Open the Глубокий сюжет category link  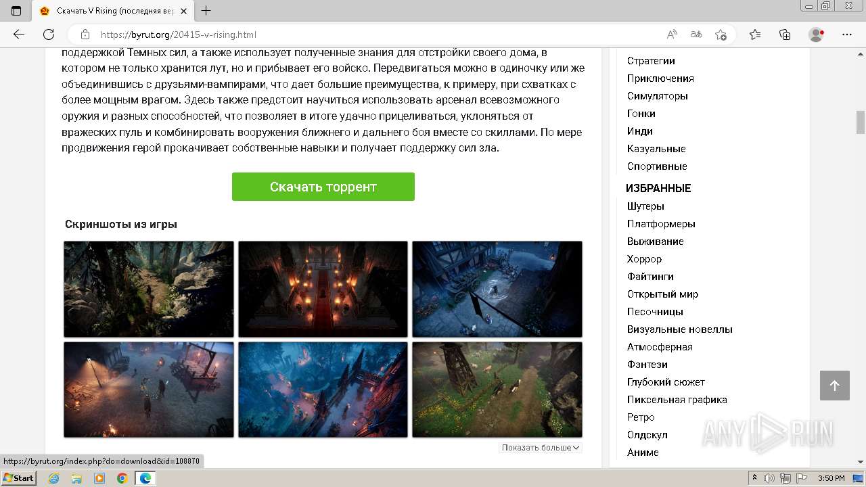click(x=666, y=382)
